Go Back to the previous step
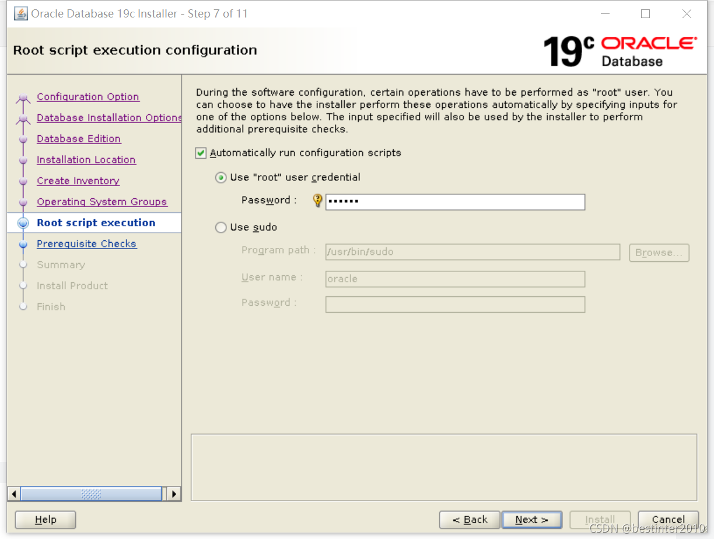The image size is (714, 539). click(470, 520)
